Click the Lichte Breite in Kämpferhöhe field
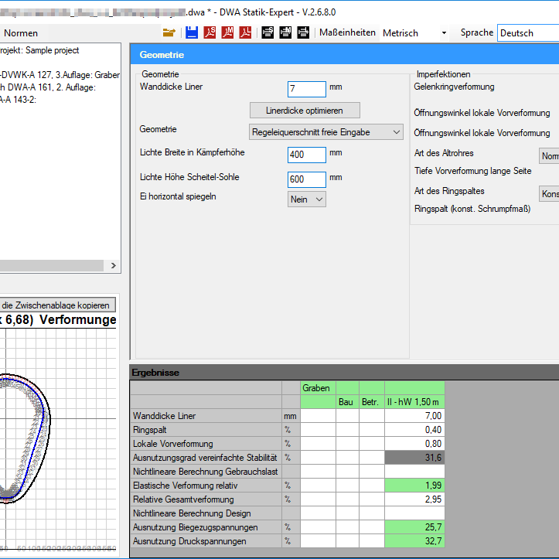Viewport: 559px width, 559px height. pyautogui.click(x=306, y=155)
